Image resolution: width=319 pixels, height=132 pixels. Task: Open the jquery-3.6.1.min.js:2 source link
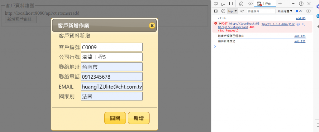(278, 24)
